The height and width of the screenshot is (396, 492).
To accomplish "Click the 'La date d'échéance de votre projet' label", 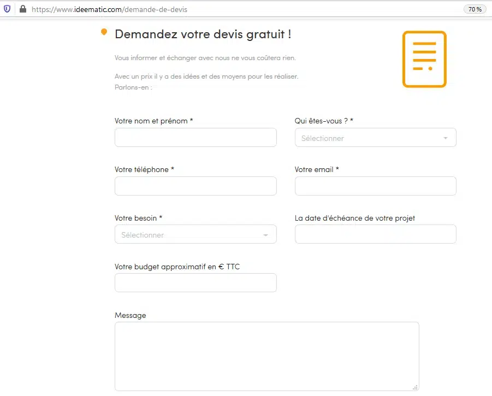I will [x=354, y=218].
